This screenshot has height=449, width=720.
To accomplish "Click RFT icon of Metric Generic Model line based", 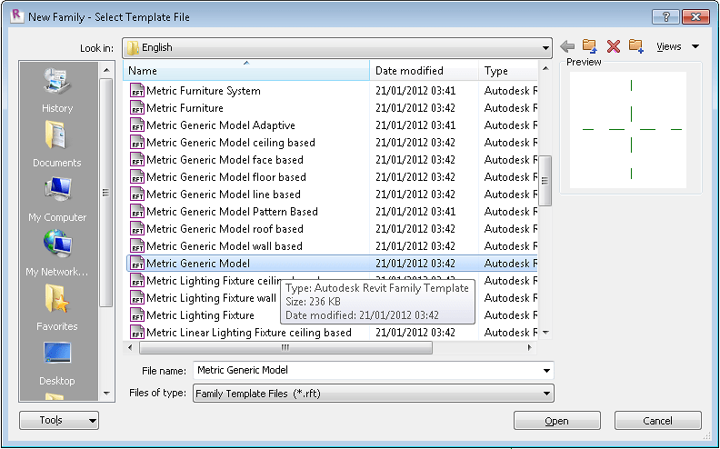I will point(137,195).
